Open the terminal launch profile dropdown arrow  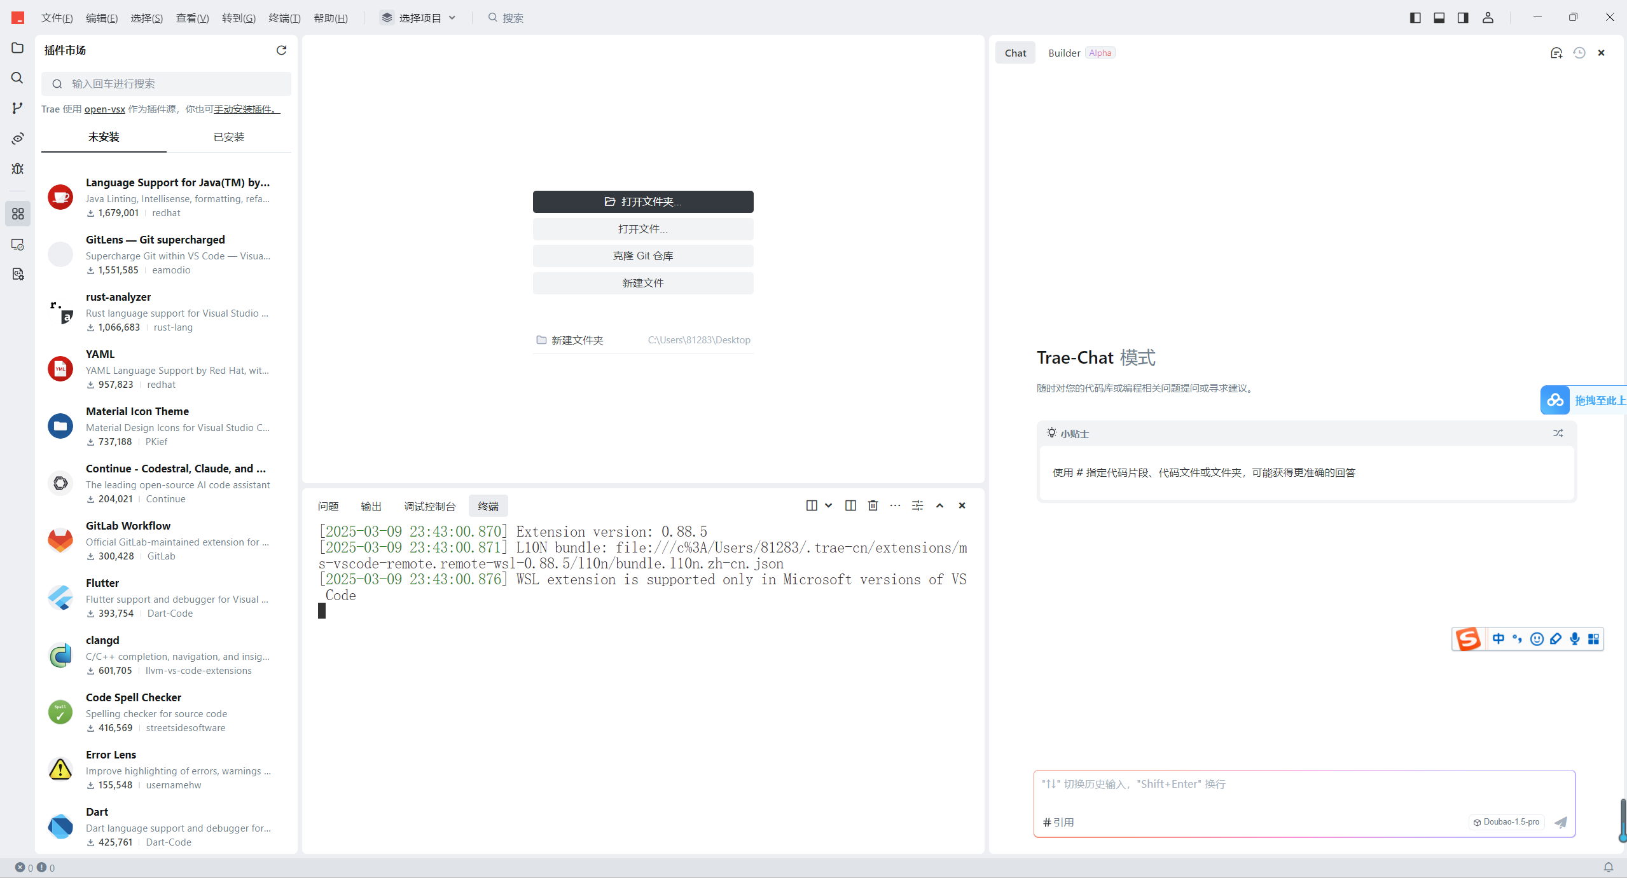829,505
